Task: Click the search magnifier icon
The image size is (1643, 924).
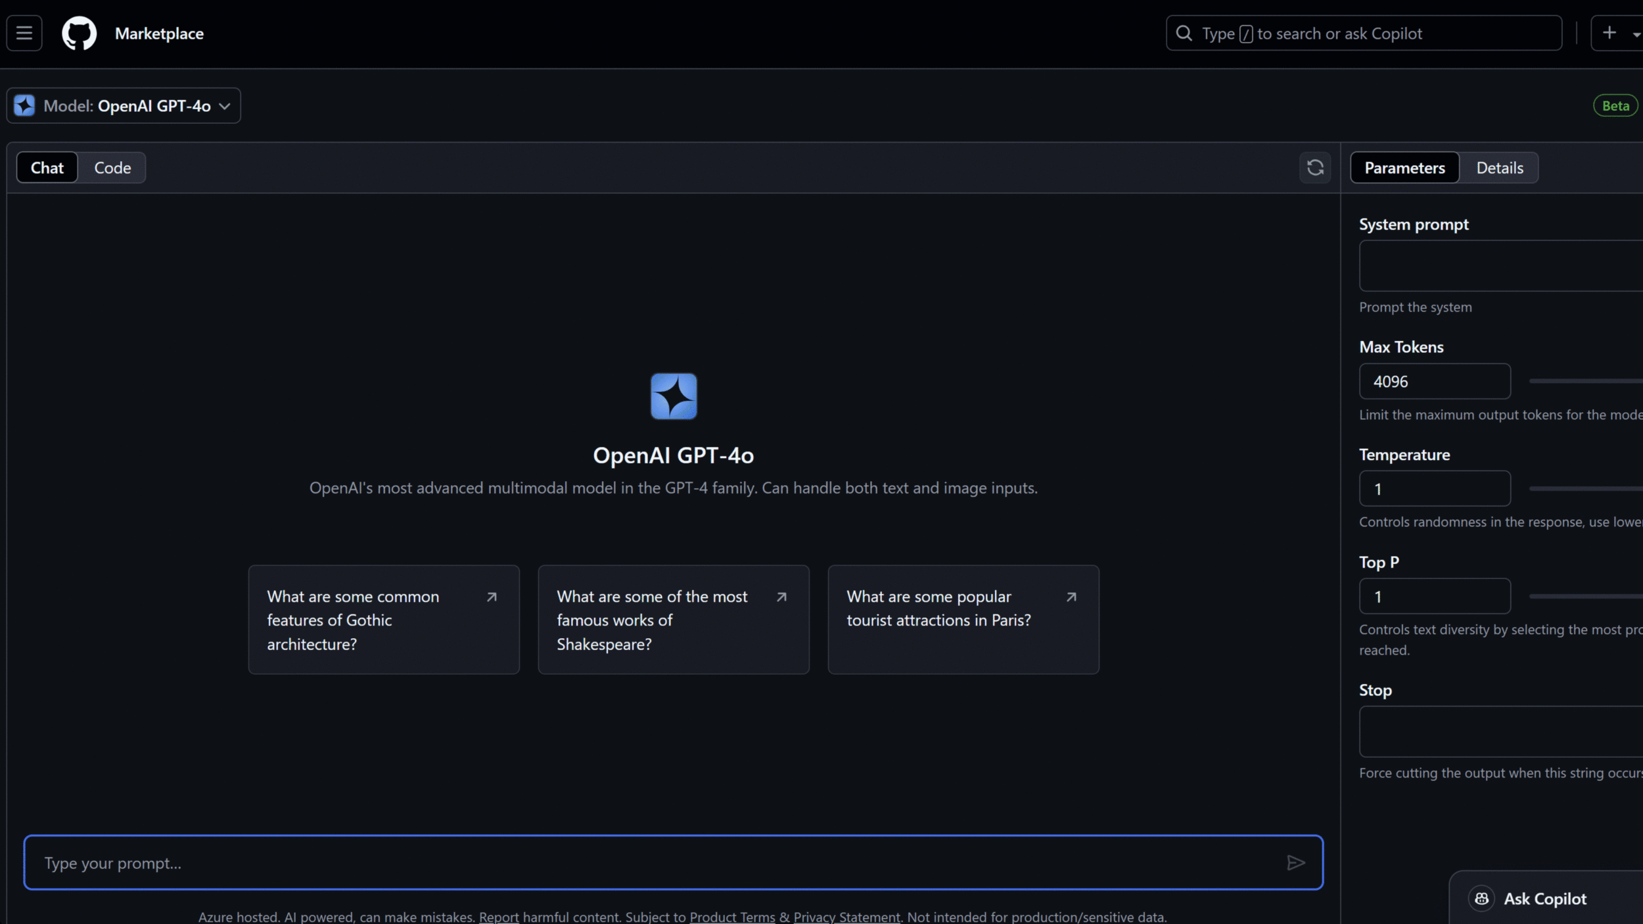Action: click(1184, 34)
